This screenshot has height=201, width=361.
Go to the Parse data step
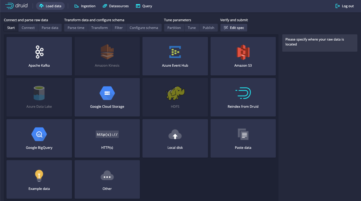50,28
